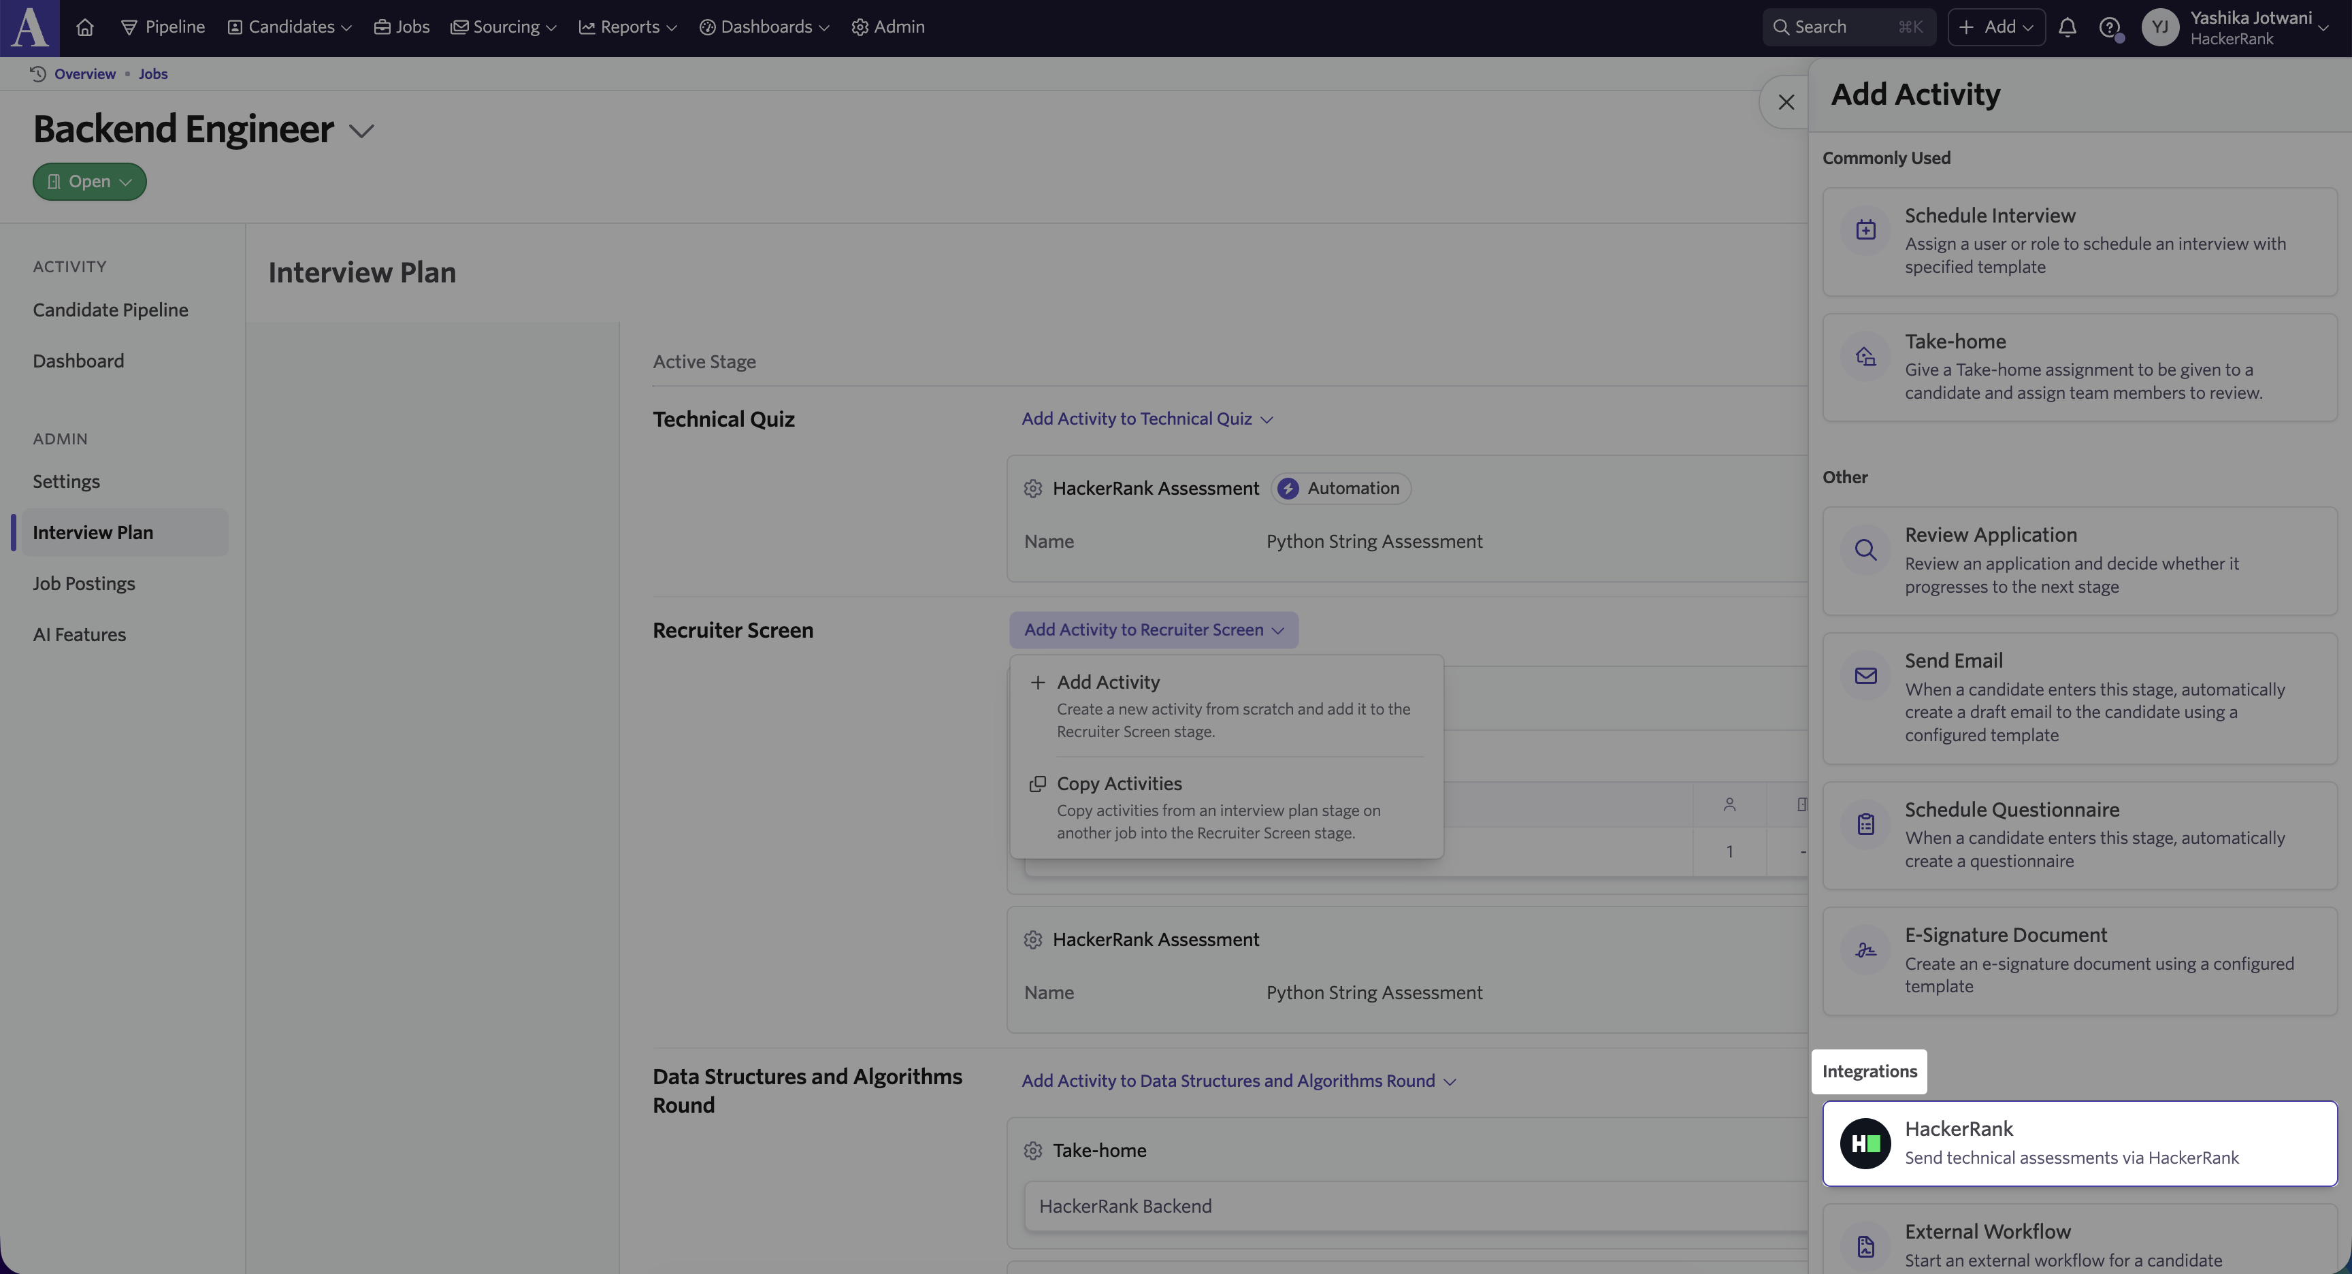
Task: Open the green Open status dropdown
Action: pos(89,182)
